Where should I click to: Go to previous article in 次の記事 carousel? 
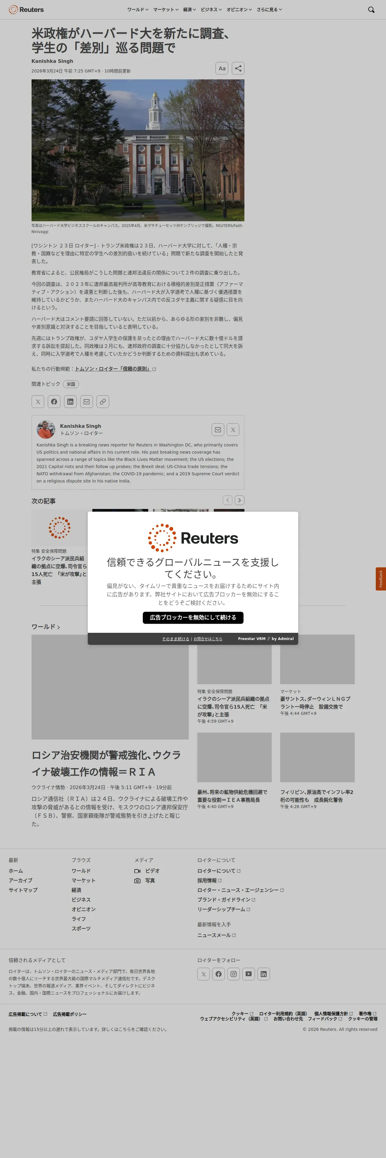click(228, 500)
